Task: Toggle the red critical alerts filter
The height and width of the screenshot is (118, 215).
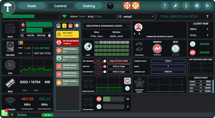Action: pos(70,26)
